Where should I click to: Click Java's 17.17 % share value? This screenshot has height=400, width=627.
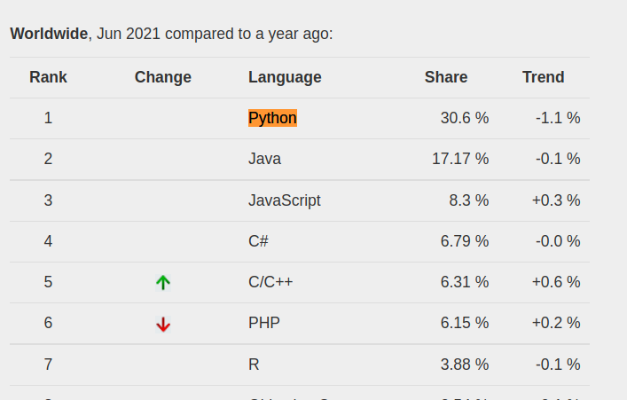(460, 159)
